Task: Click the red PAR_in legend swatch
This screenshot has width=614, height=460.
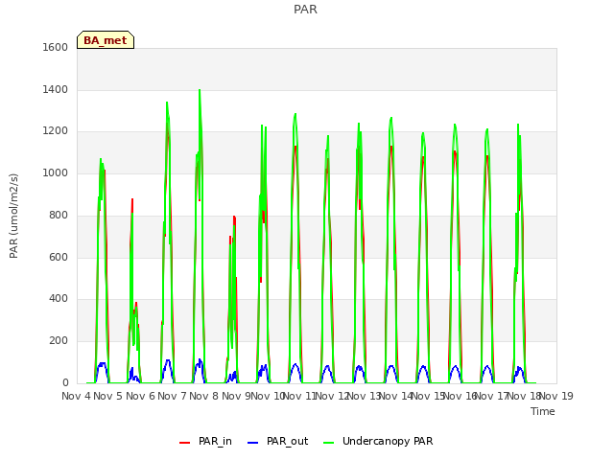Action: pyautogui.click(x=184, y=443)
